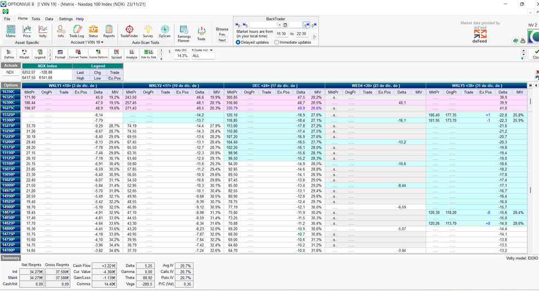Click the Define tool in matrix toolbar
539x291 pixels.
coord(9,54)
